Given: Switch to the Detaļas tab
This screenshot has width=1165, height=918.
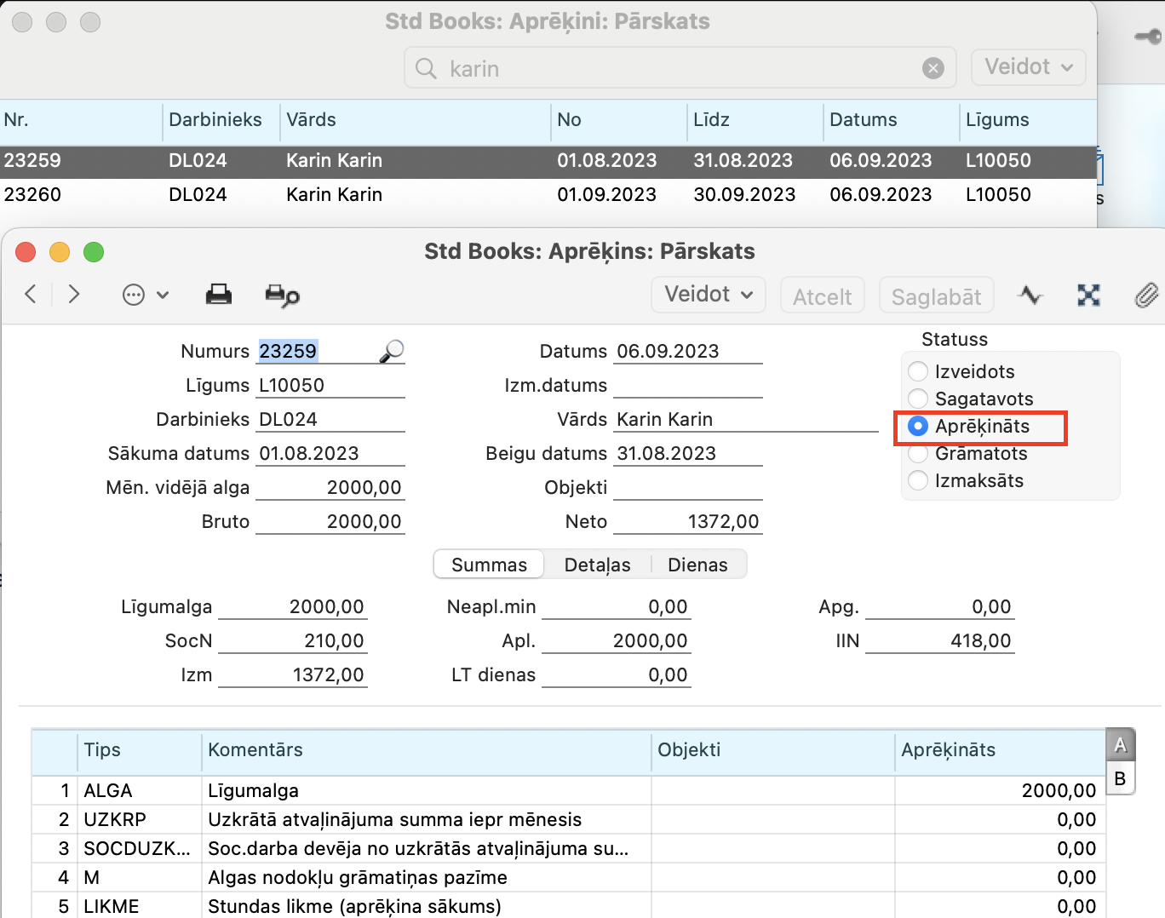Looking at the screenshot, I should click(x=597, y=565).
